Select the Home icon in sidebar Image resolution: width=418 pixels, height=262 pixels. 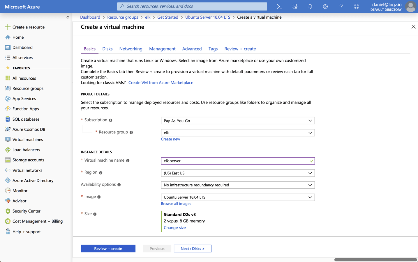(x=8, y=37)
